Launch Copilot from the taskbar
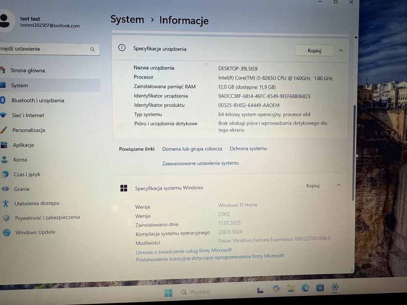This screenshot has height=305, width=407. click(x=276, y=289)
